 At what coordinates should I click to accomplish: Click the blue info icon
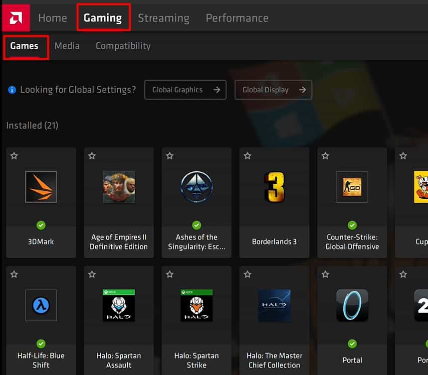pyautogui.click(x=12, y=90)
